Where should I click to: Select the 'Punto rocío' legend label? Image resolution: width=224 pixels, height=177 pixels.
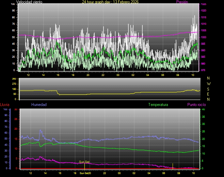tap(196, 105)
